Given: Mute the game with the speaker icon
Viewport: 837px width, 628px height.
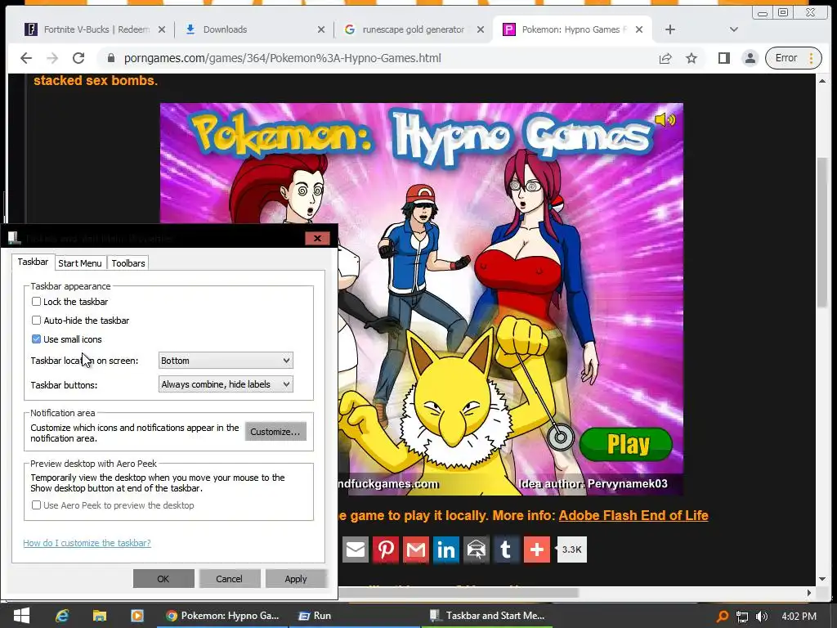Looking at the screenshot, I should (x=665, y=119).
